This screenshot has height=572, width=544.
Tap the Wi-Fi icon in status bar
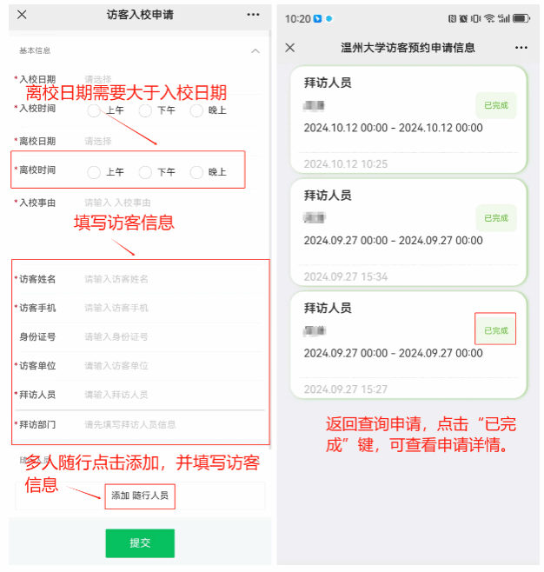click(489, 18)
